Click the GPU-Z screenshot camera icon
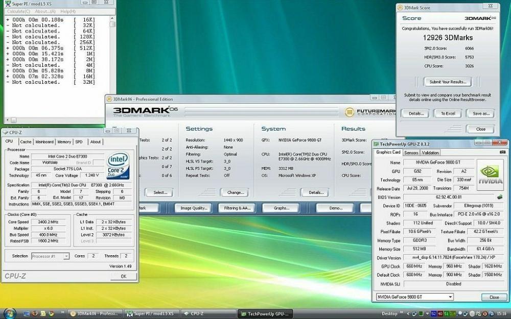This screenshot has width=511, height=319. coord(503,152)
